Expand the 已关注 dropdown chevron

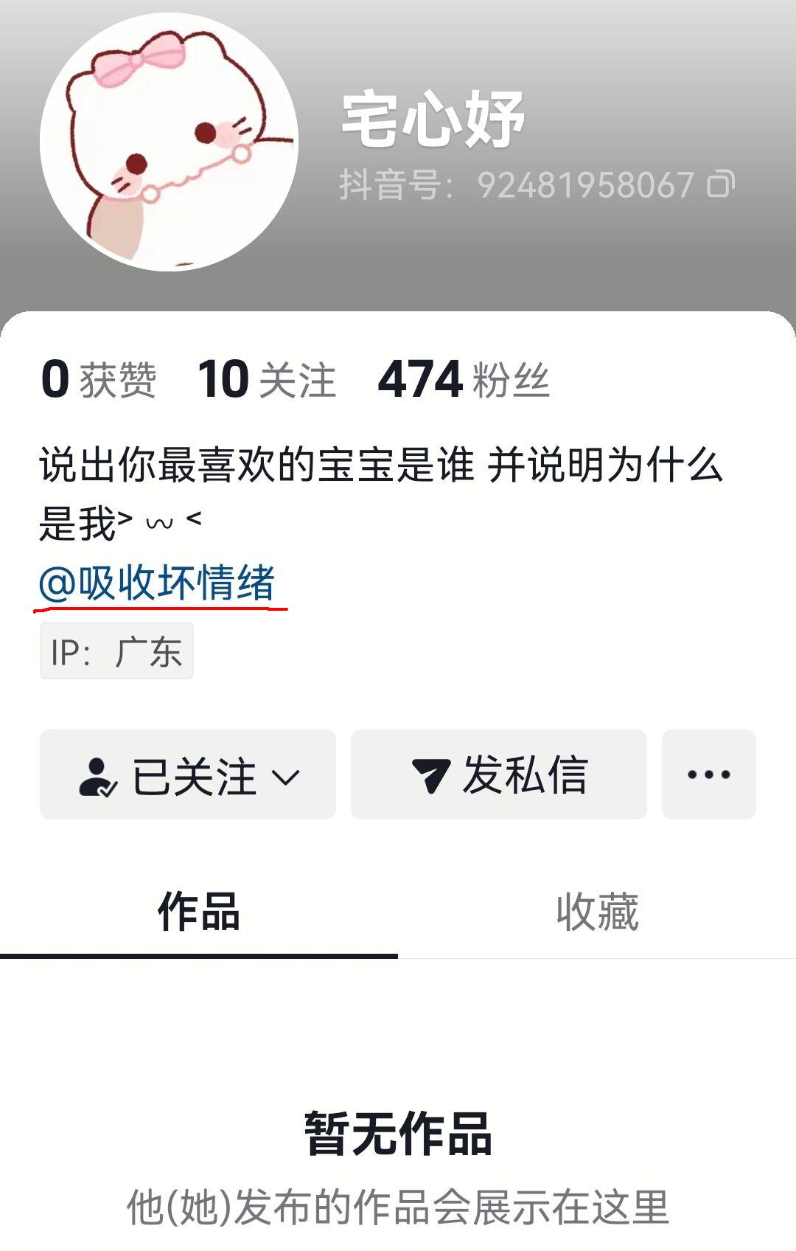[286, 777]
